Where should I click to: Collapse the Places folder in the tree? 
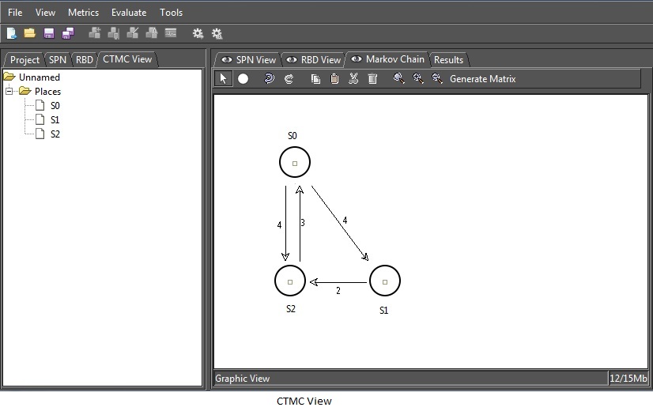(9, 92)
